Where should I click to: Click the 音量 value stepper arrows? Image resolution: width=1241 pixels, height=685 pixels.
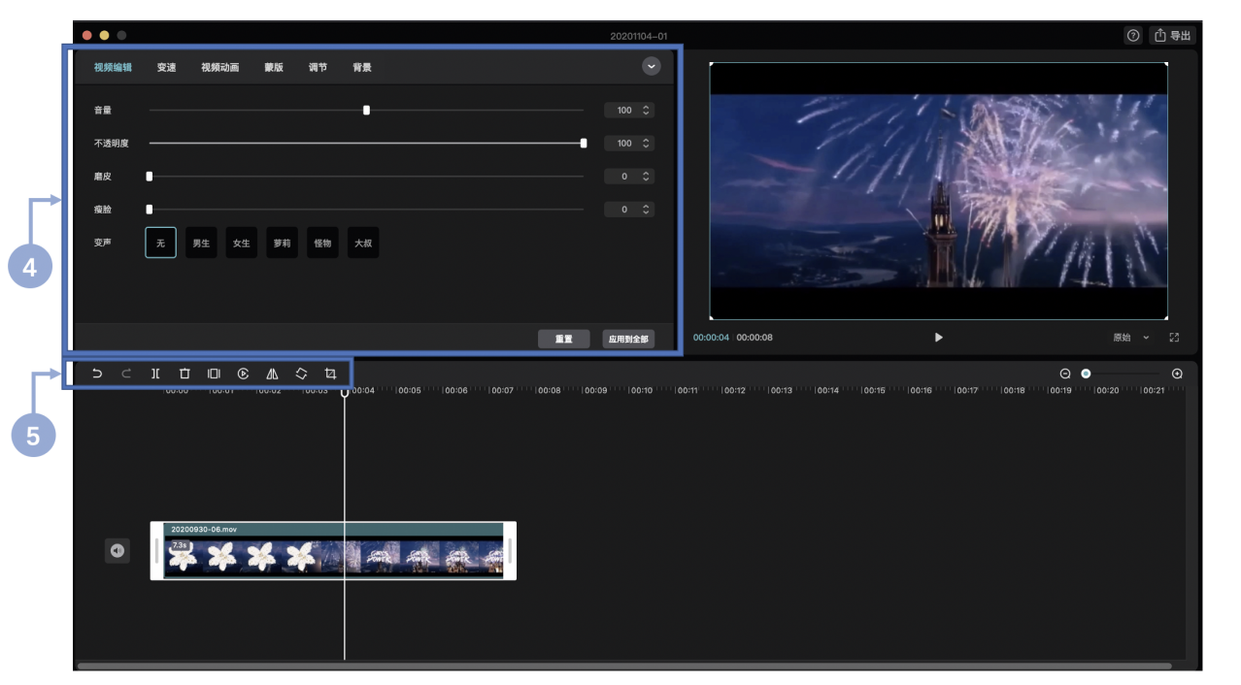pyautogui.click(x=647, y=111)
